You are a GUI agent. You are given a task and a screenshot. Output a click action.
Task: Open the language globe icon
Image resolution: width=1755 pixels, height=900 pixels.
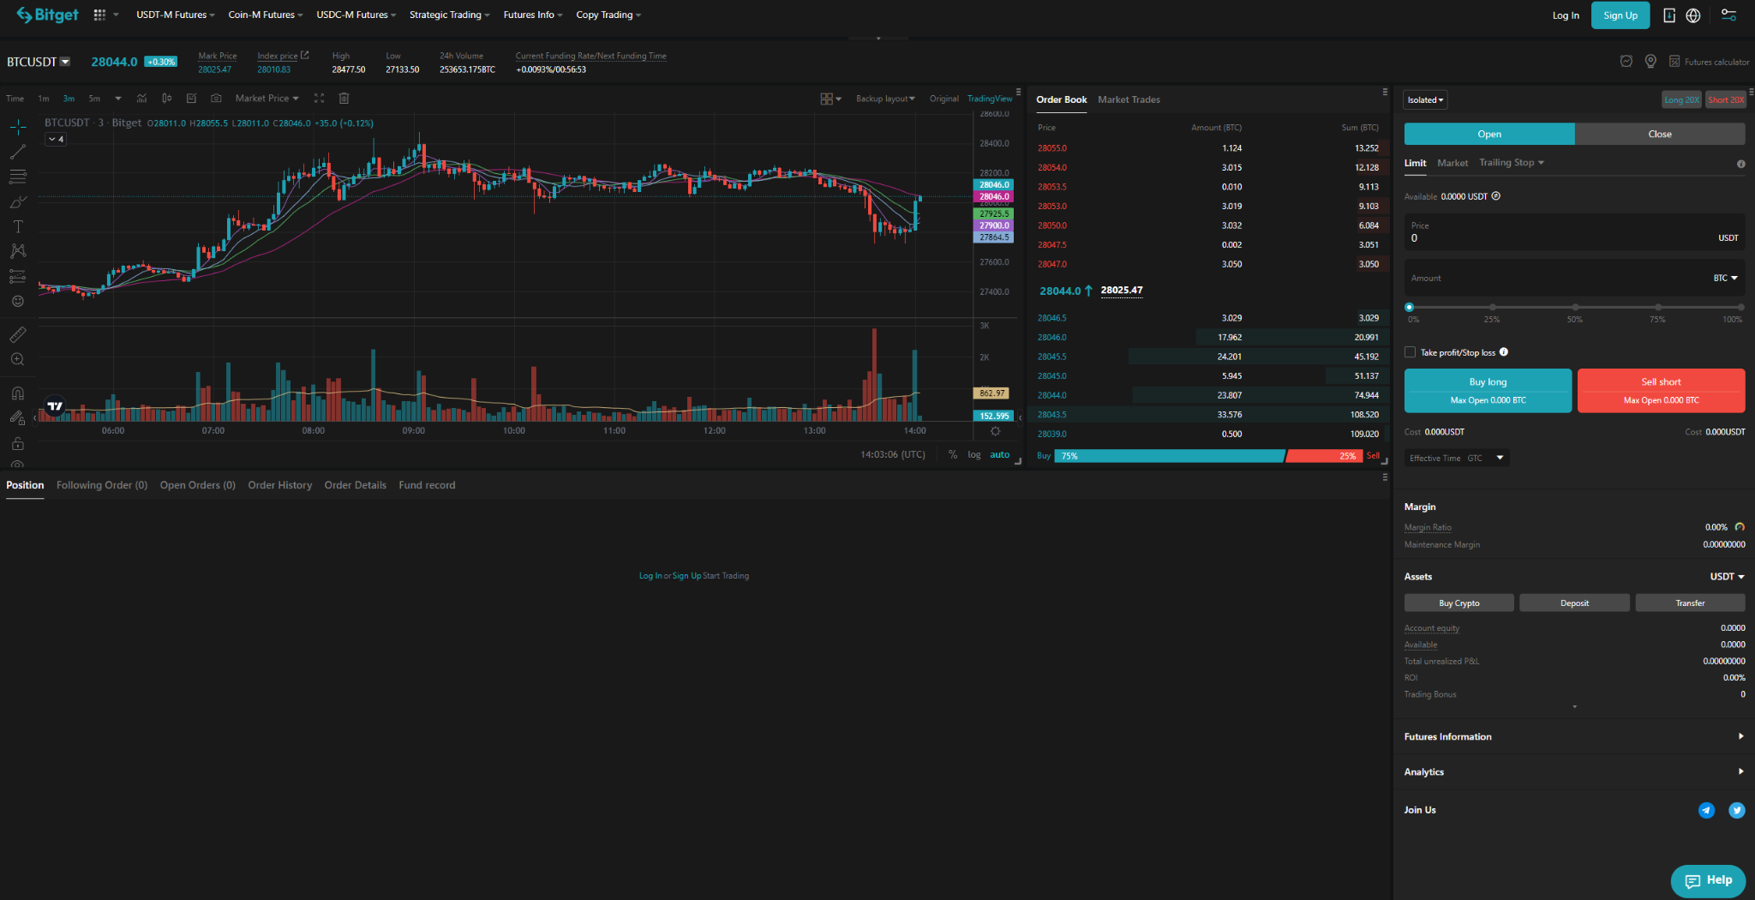(x=1693, y=15)
